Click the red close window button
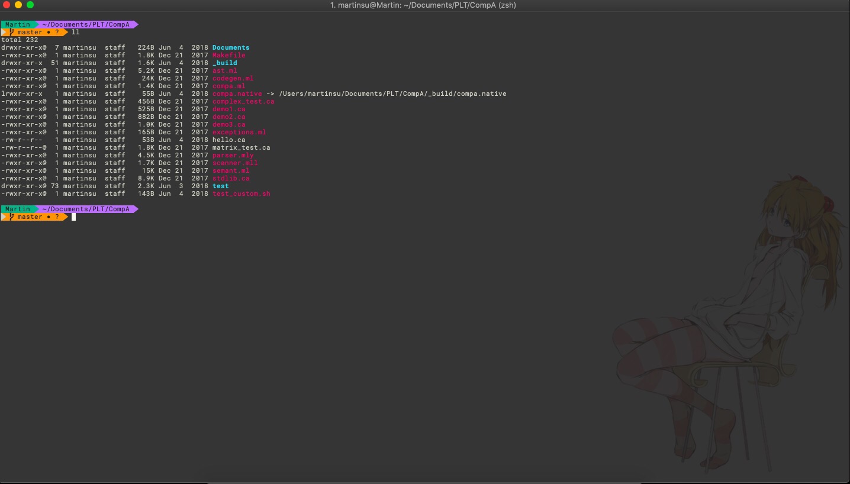The width and height of the screenshot is (850, 484). [x=7, y=5]
